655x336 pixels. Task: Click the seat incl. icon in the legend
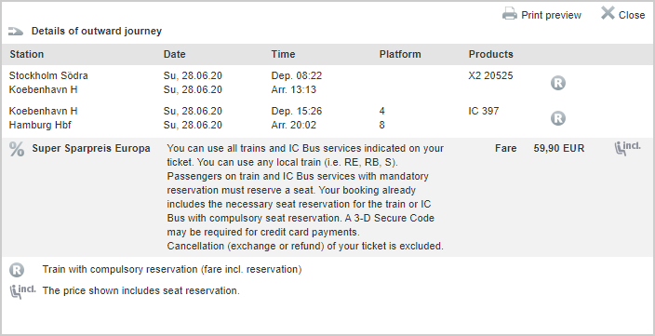pyautogui.click(x=22, y=291)
